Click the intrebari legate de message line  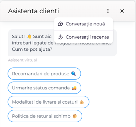point(33,43)
